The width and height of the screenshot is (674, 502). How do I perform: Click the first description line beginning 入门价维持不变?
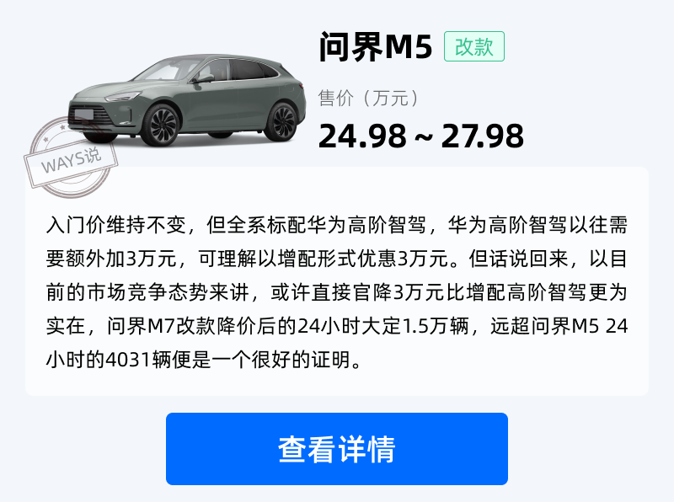click(x=336, y=225)
